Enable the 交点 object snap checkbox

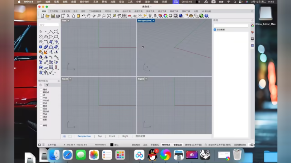[41, 103]
